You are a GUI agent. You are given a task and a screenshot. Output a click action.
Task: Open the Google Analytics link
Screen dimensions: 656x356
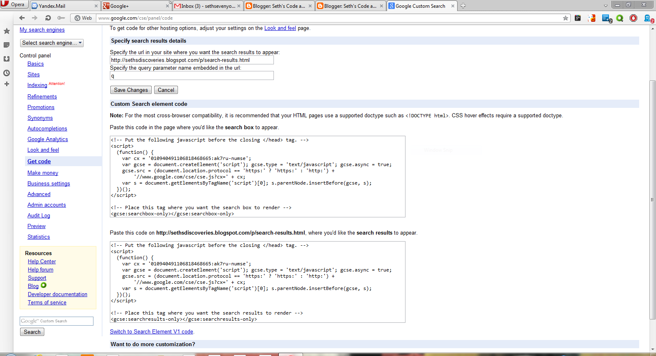tap(48, 139)
